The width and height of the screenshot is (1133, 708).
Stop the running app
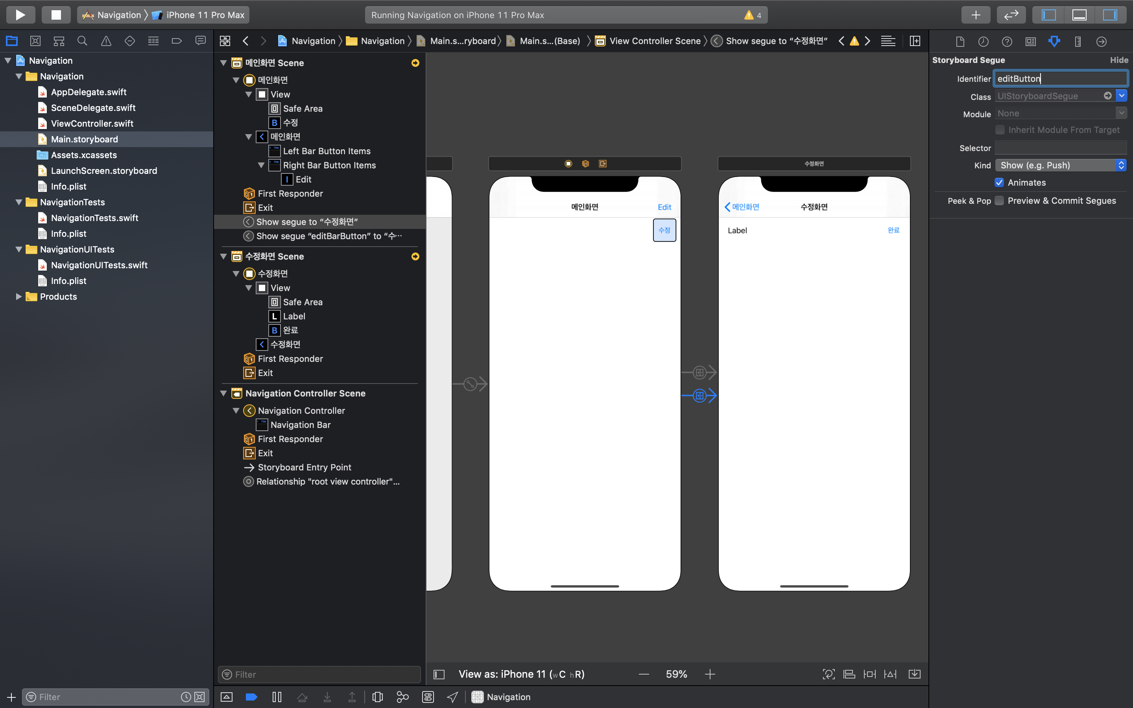point(56,15)
